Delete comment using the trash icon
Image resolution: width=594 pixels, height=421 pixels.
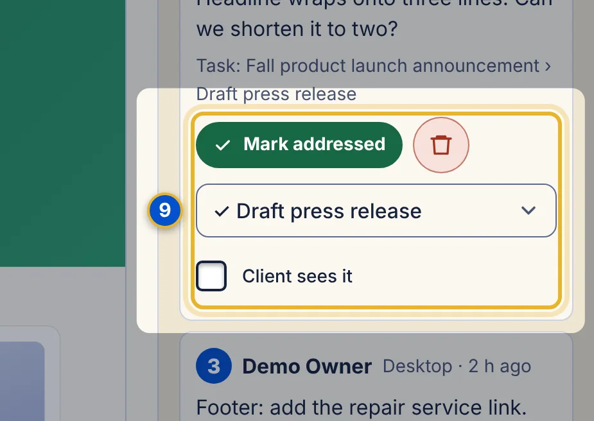point(441,144)
